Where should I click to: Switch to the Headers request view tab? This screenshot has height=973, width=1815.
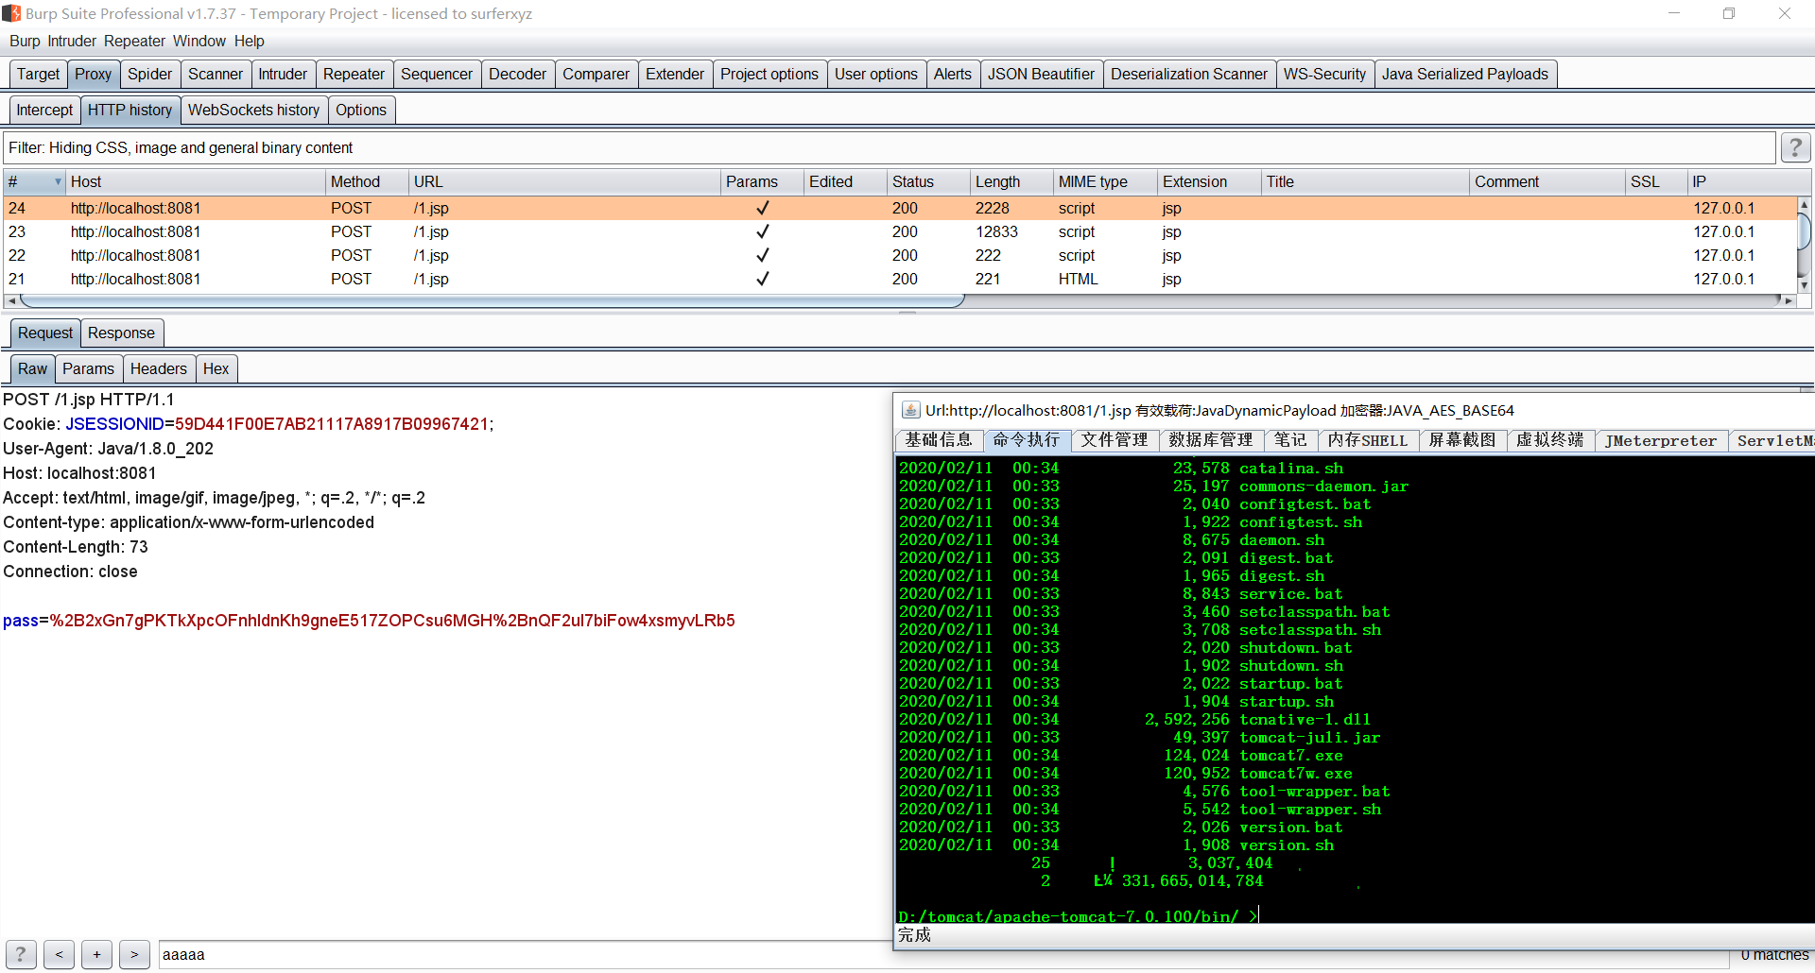(x=159, y=368)
